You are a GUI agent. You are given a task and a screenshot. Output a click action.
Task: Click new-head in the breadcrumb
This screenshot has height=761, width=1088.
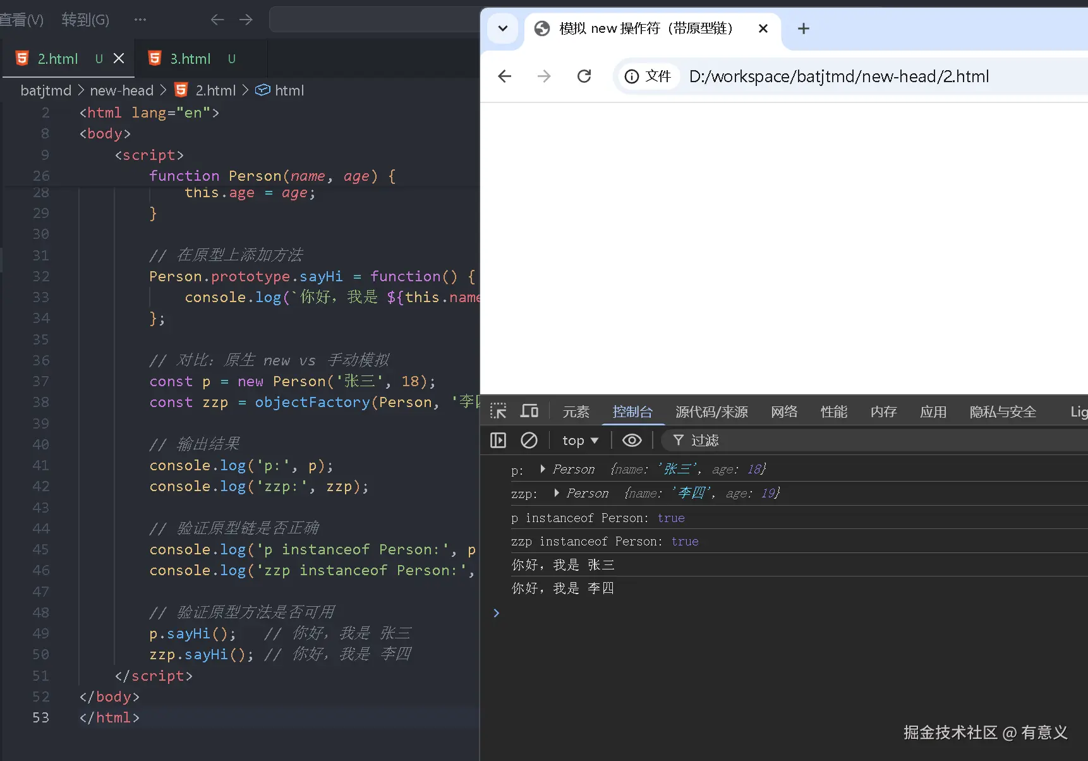(122, 90)
